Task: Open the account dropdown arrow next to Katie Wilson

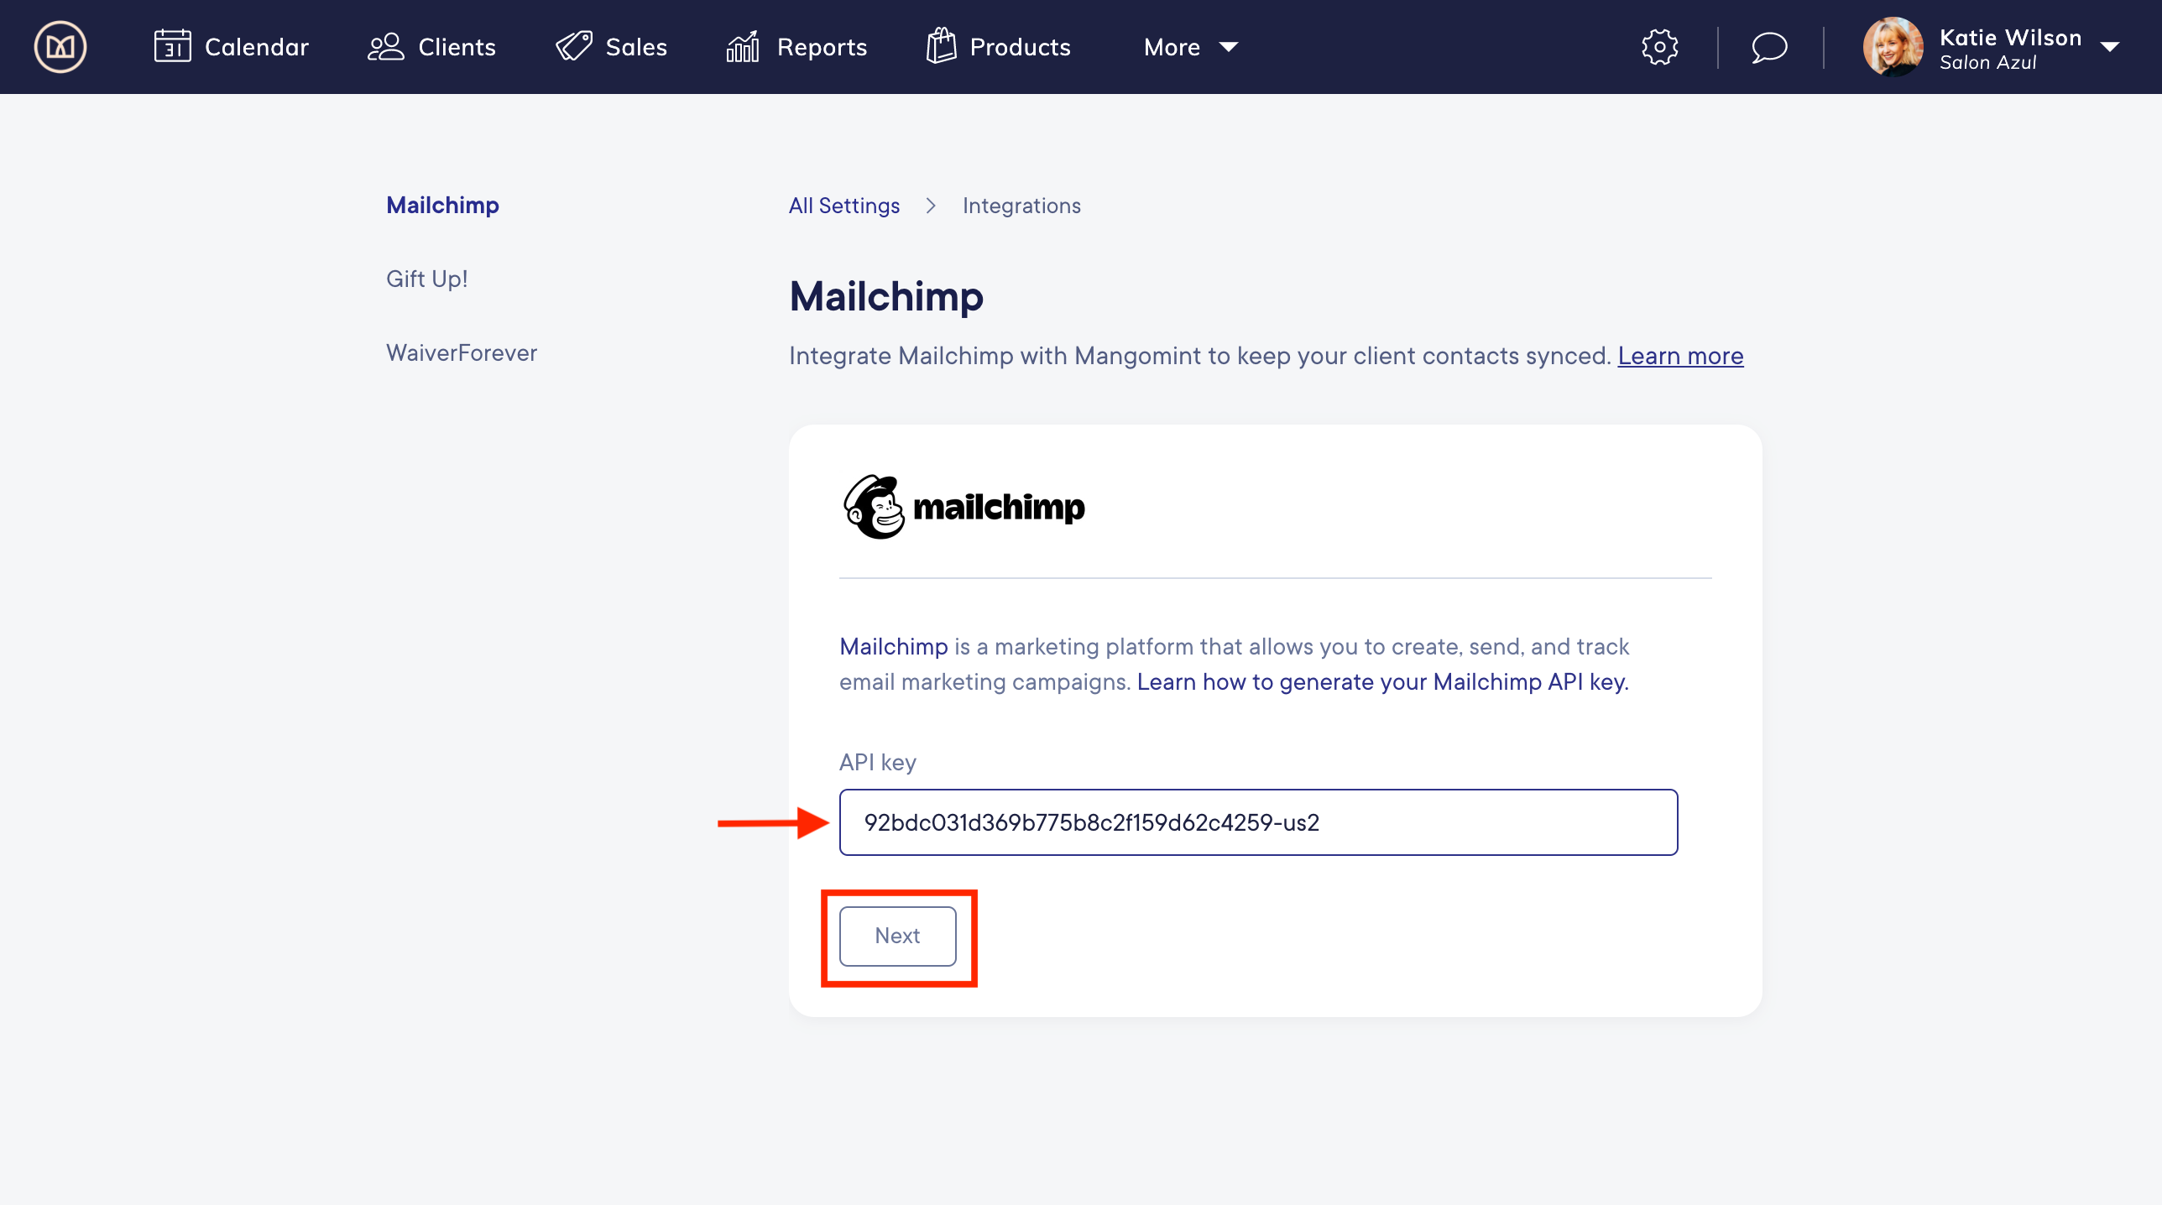Action: point(2110,48)
